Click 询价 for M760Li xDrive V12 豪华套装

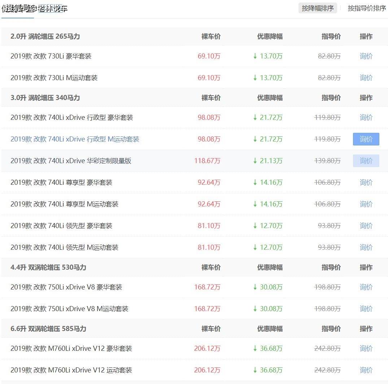[x=366, y=349]
